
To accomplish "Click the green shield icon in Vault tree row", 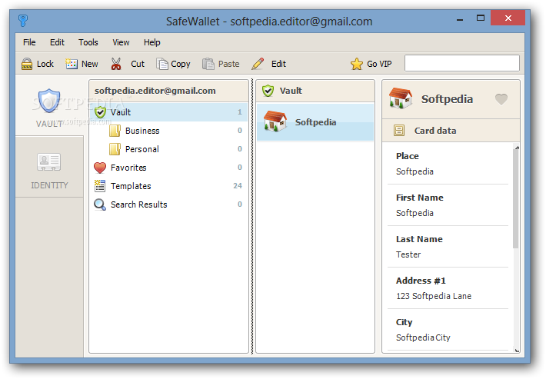I will (100, 112).
